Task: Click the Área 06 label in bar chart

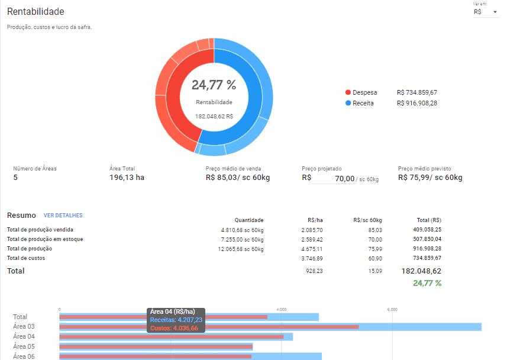Action: 24,356
